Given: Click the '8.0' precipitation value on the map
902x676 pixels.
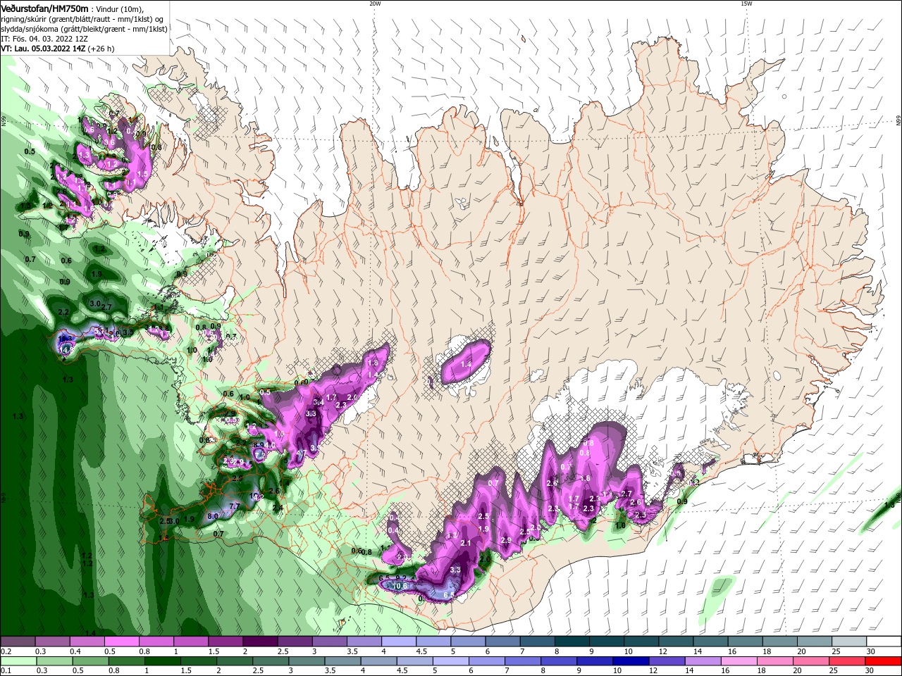Looking at the screenshot, I should (213, 516).
